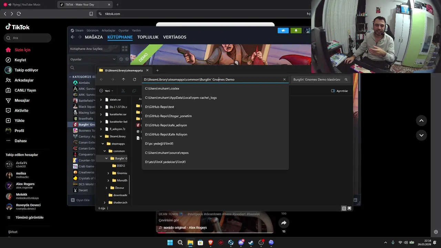
Task: Open Microsoft Store from taskbar
Action: [200, 242]
